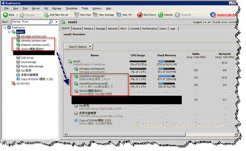Open Forward button history dropdown arrow
The width and height of the screenshot is (246, 151).
tap(38, 15)
